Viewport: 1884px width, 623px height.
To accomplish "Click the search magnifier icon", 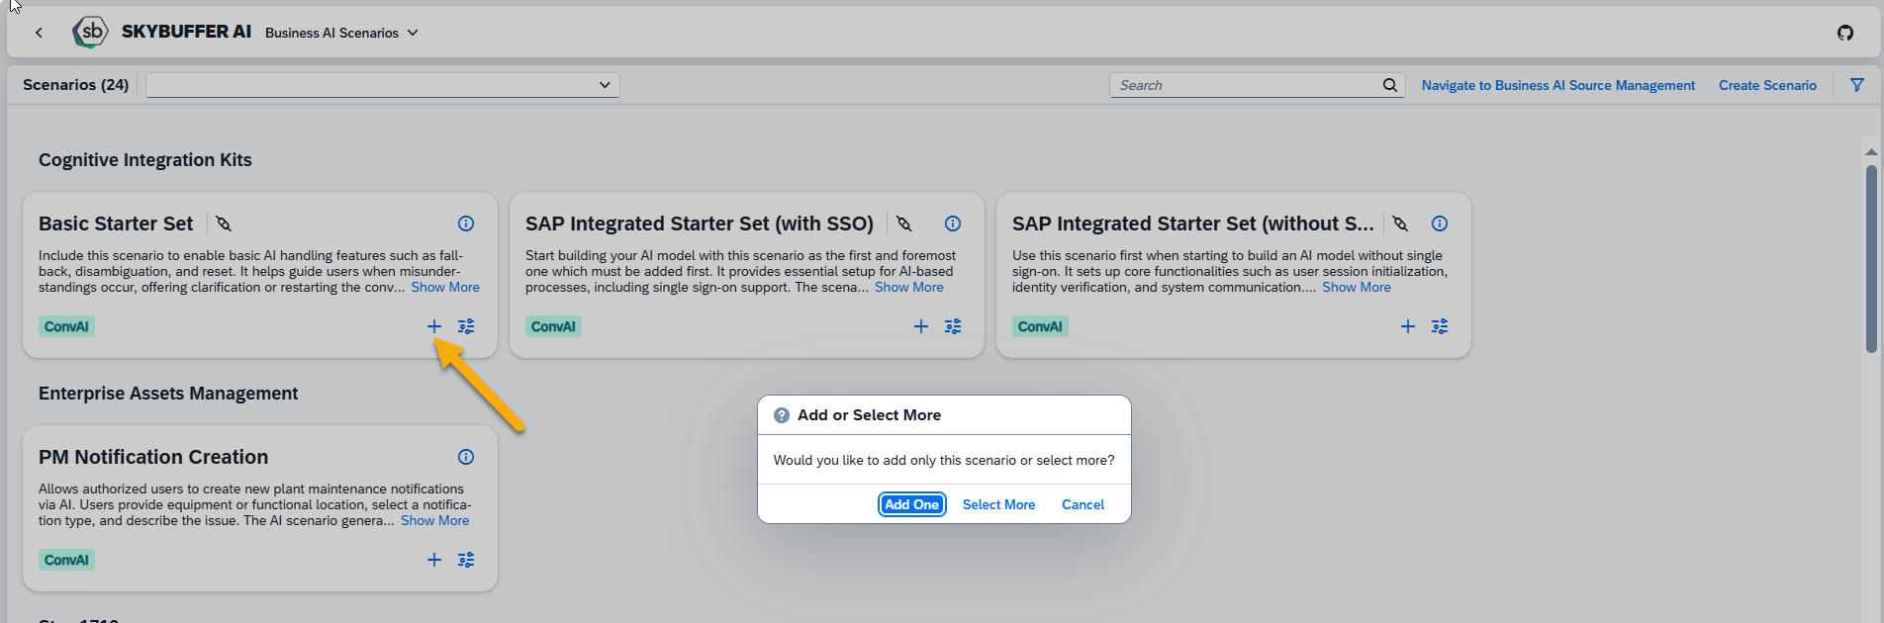I will [x=1390, y=85].
